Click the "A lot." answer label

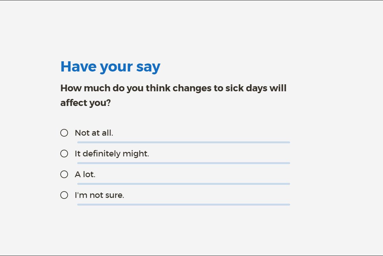(85, 174)
